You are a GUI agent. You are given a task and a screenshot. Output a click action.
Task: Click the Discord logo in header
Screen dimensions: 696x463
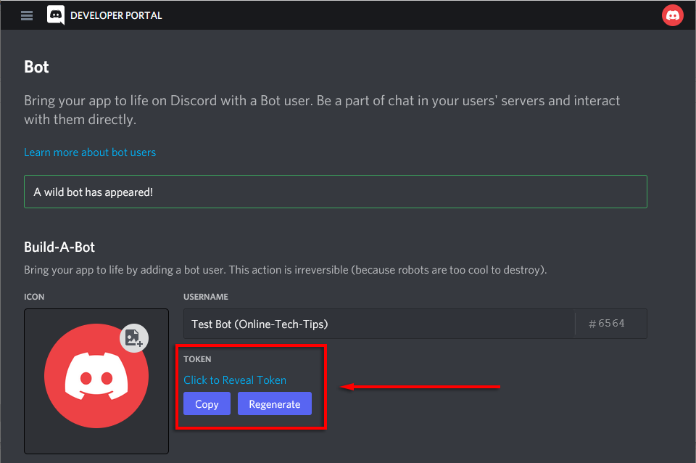pos(56,15)
